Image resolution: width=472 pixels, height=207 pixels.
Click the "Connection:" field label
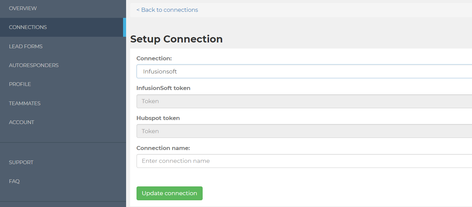[x=154, y=58]
